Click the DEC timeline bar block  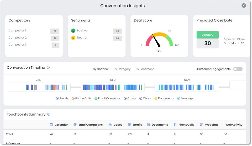click(x=113, y=87)
